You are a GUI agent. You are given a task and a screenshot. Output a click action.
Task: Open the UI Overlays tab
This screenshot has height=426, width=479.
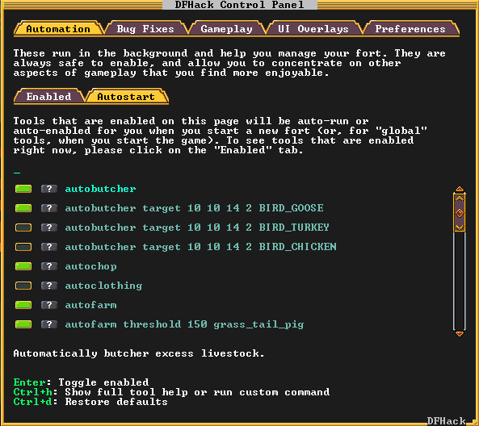click(313, 29)
